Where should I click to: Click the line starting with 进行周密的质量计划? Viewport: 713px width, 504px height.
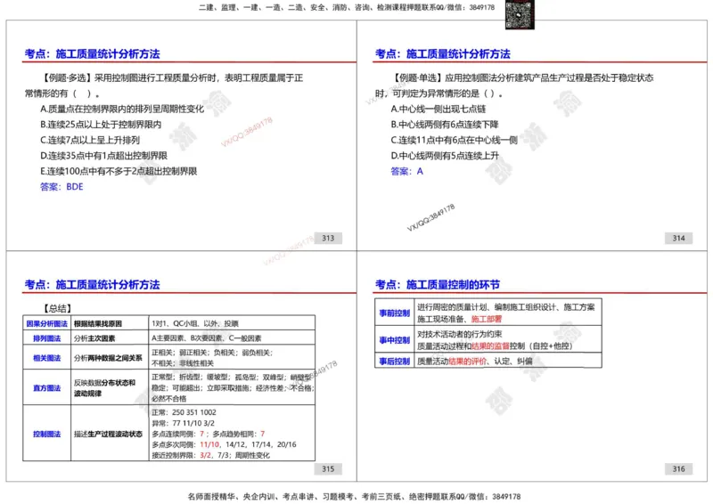(x=506, y=307)
